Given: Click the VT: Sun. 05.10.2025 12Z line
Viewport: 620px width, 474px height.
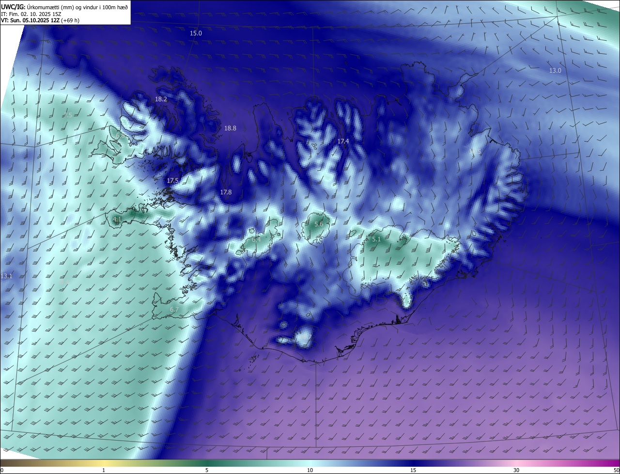Looking at the screenshot, I should pos(40,20).
